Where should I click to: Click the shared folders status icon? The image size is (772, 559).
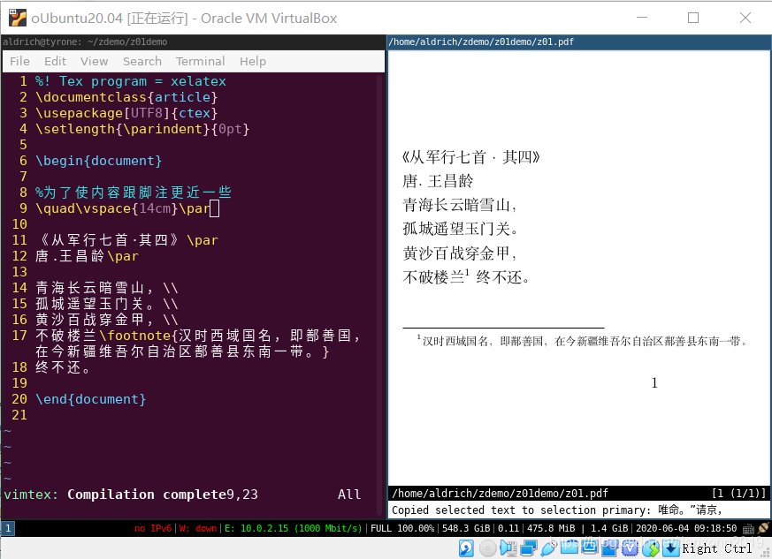tap(569, 547)
